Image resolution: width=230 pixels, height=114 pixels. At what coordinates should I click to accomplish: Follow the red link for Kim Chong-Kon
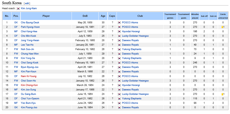pos(29,85)
